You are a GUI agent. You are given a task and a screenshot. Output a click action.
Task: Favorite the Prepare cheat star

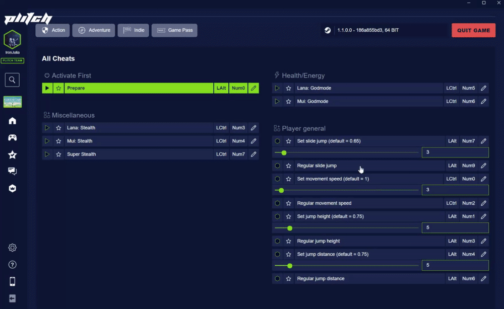[x=58, y=88]
